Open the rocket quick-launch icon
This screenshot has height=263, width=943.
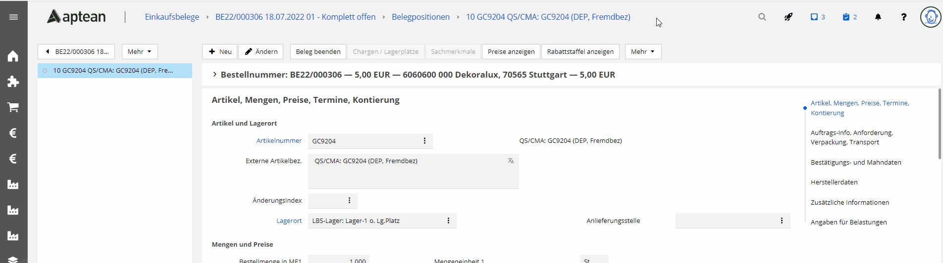788,17
